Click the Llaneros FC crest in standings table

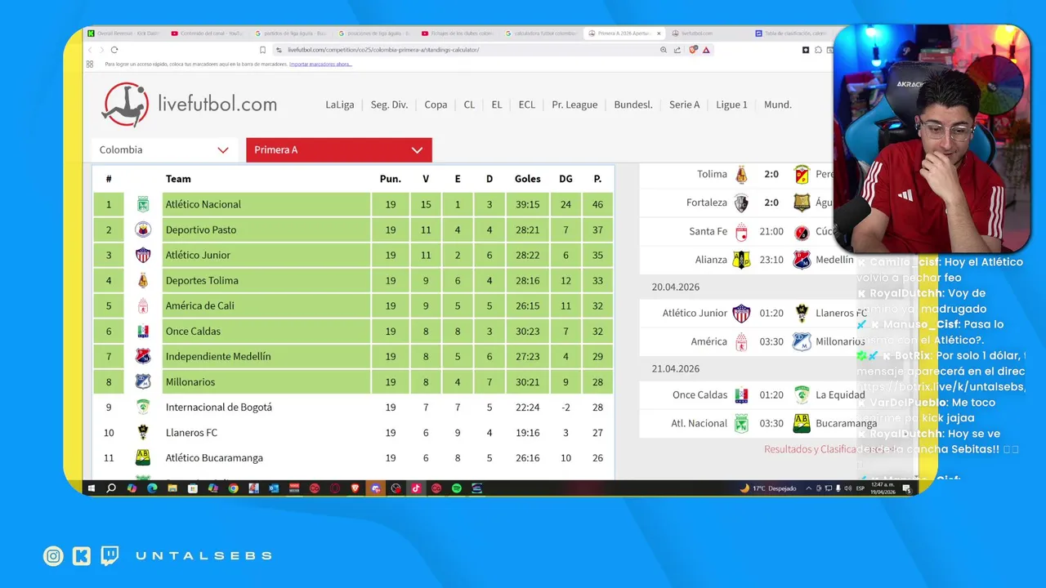(x=143, y=432)
